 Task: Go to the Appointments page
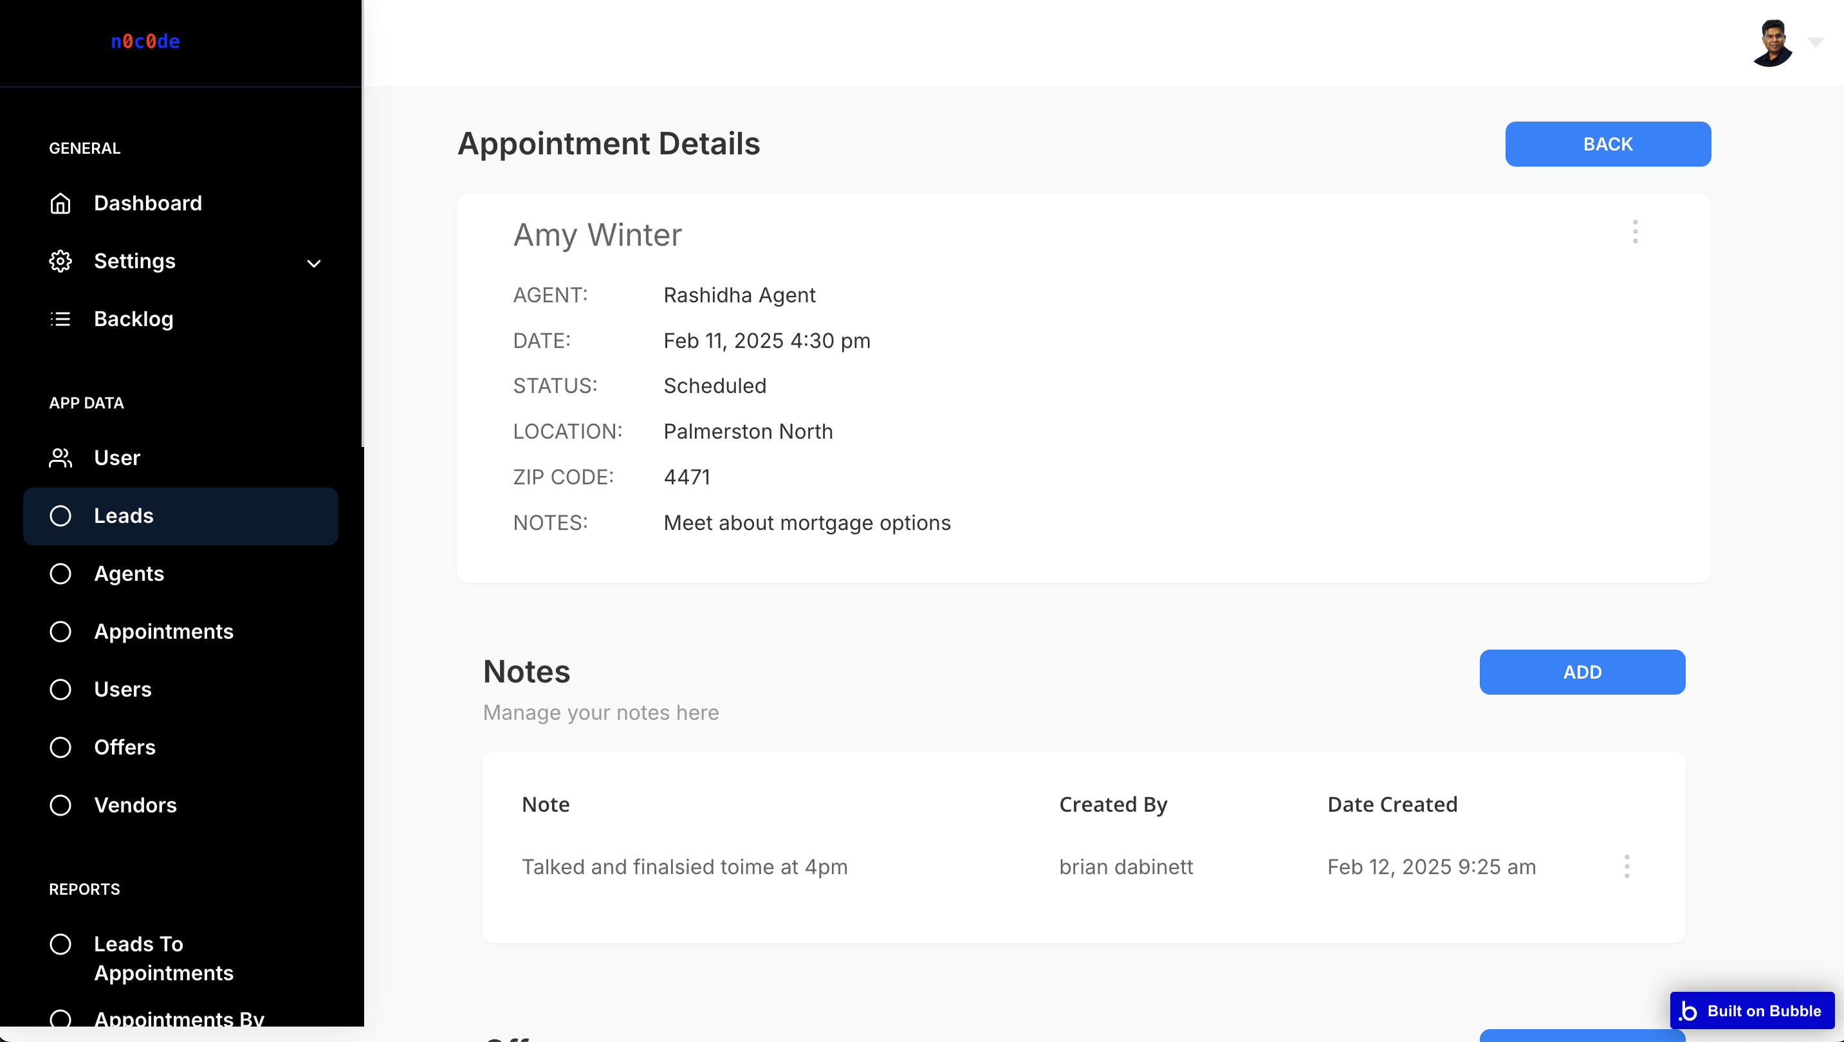[163, 632]
